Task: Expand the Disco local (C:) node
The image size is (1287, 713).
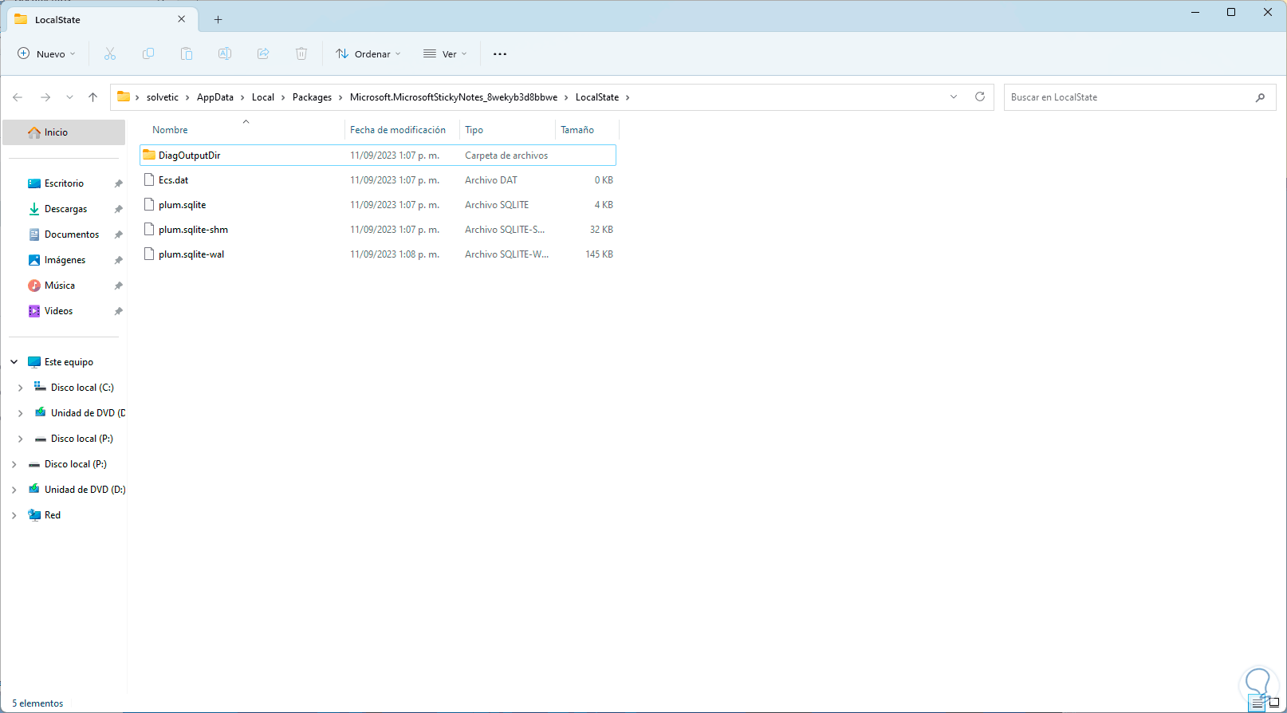Action: point(21,388)
